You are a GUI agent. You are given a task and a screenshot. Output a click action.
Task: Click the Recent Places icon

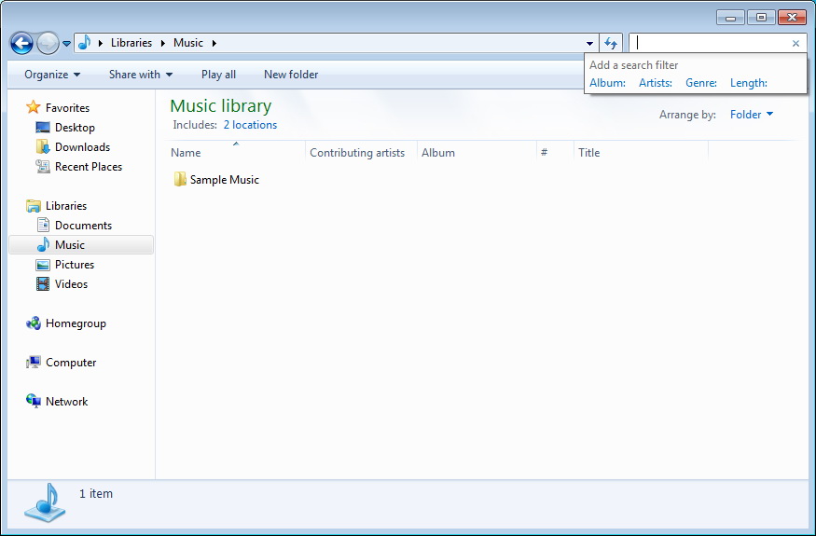[43, 166]
